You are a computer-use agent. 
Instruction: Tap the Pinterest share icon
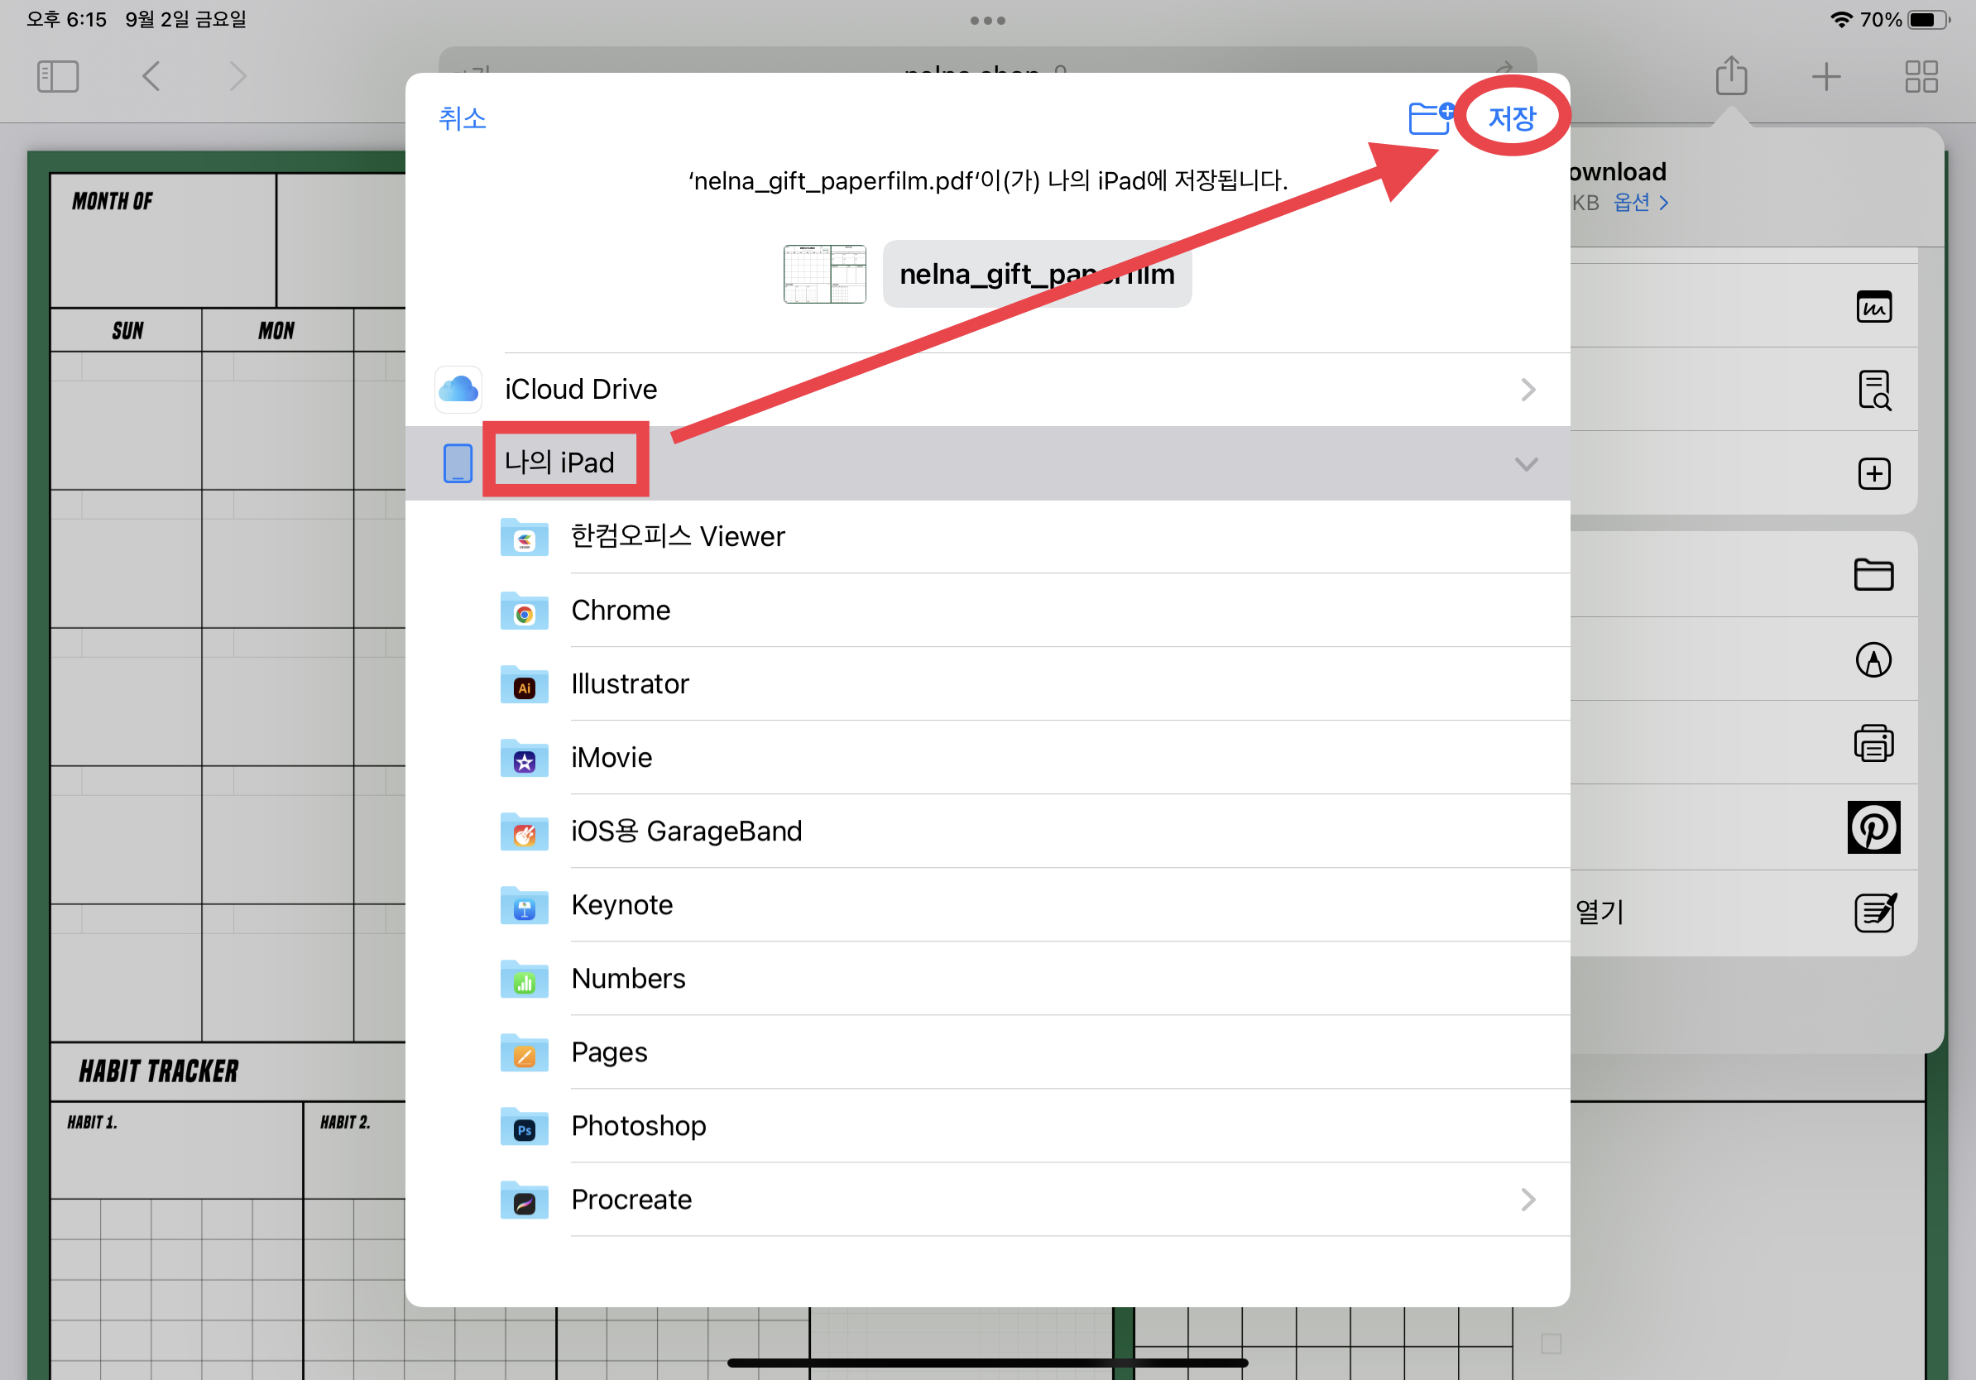(1873, 827)
